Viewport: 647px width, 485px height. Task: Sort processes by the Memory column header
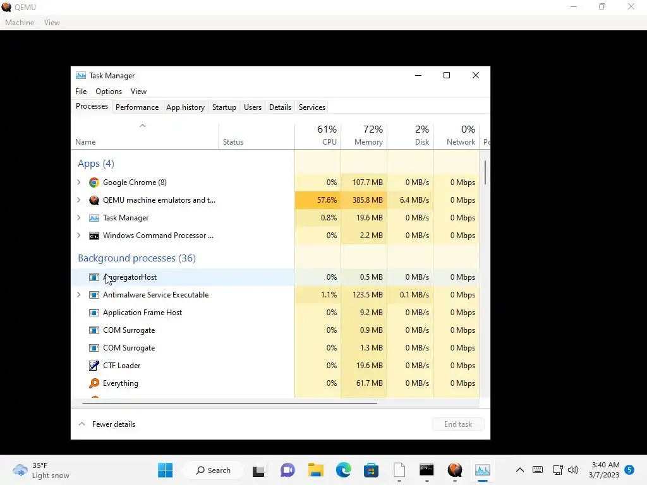(x=364, y=136)
